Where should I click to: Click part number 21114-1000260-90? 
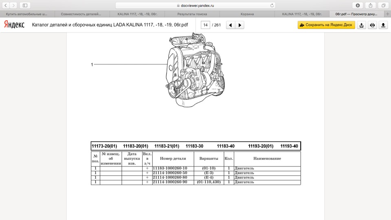coord(170,182)
